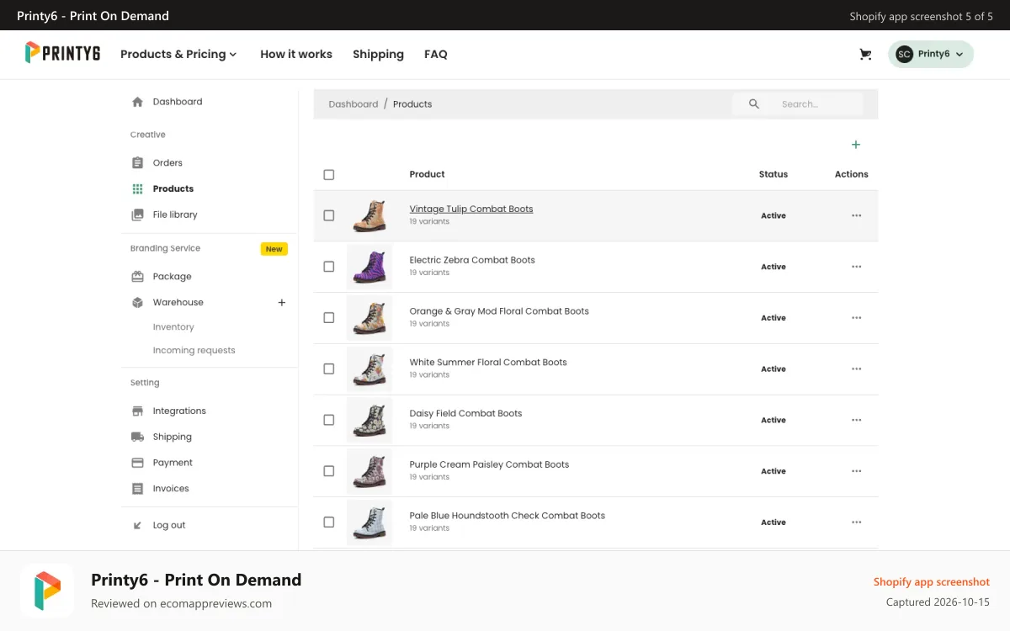Open Daisy Field Combat Boots product
Viewport: 1010px width, 631px height.
click(x=465, y=413)
